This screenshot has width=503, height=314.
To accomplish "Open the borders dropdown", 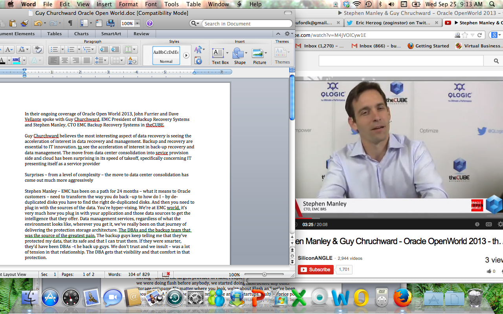I will [117, 60].
